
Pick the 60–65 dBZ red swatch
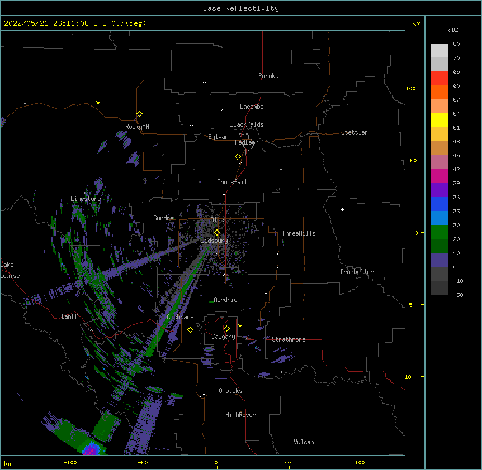point(440,79)
